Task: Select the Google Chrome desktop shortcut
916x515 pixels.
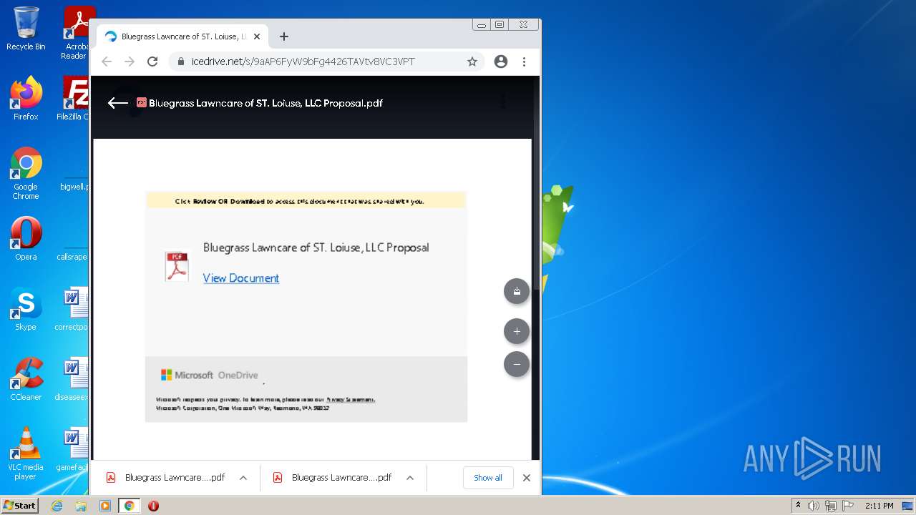Action: coord(26,174)
